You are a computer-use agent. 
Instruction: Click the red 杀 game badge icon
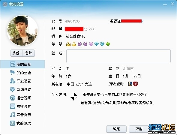click(135, 84)
